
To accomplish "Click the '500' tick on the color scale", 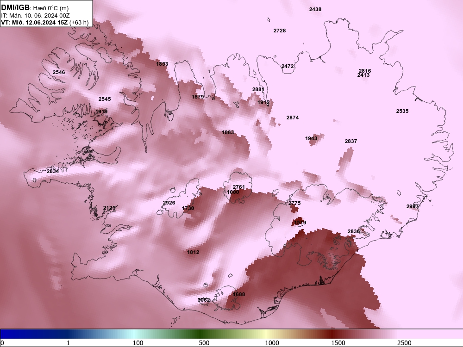I will click(204, 343).
